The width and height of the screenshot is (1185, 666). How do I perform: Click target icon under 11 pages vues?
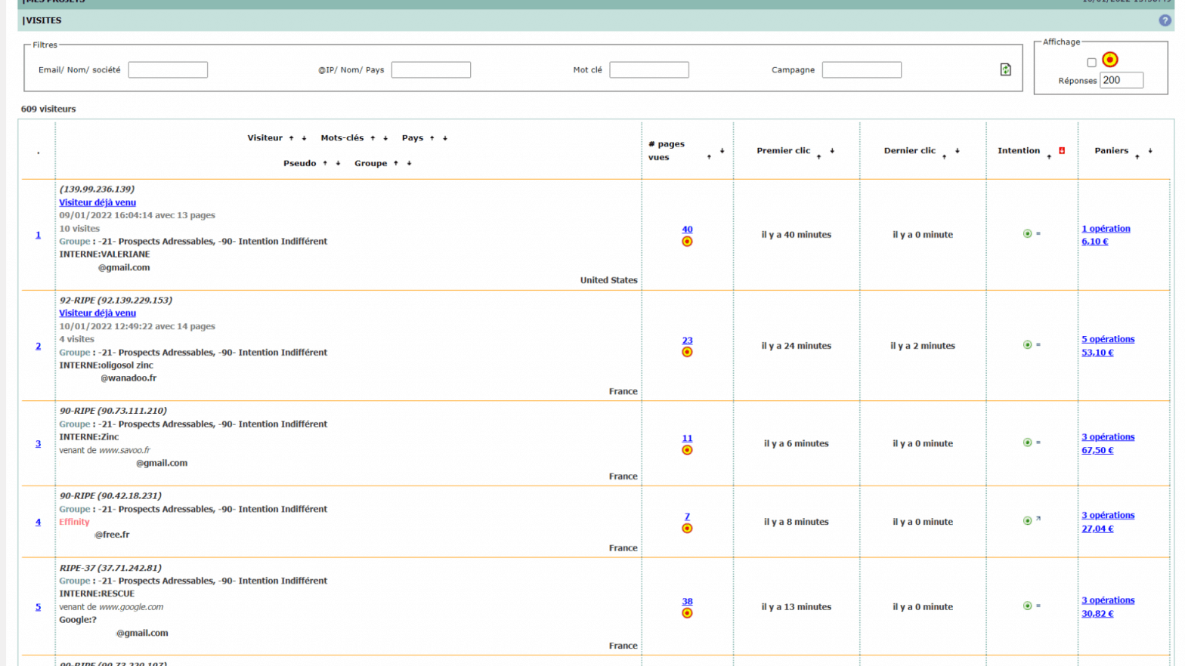click(687, 450)
